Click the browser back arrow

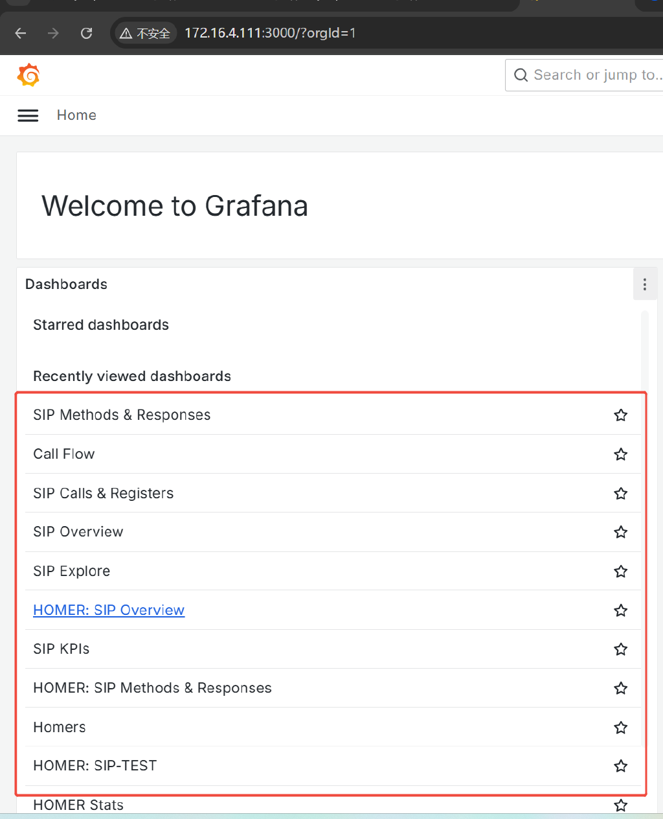(21, 33)
